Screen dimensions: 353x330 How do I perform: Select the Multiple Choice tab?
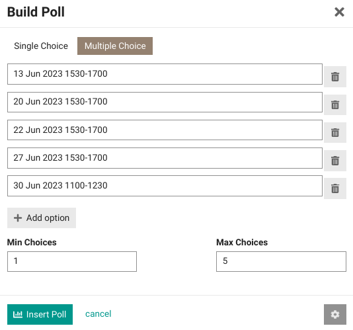coord(115,46)
